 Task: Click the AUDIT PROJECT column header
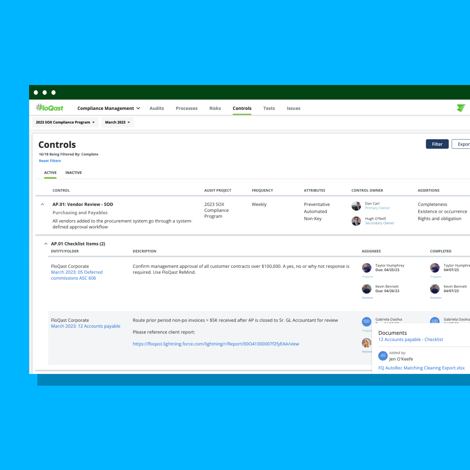point(218,190)
